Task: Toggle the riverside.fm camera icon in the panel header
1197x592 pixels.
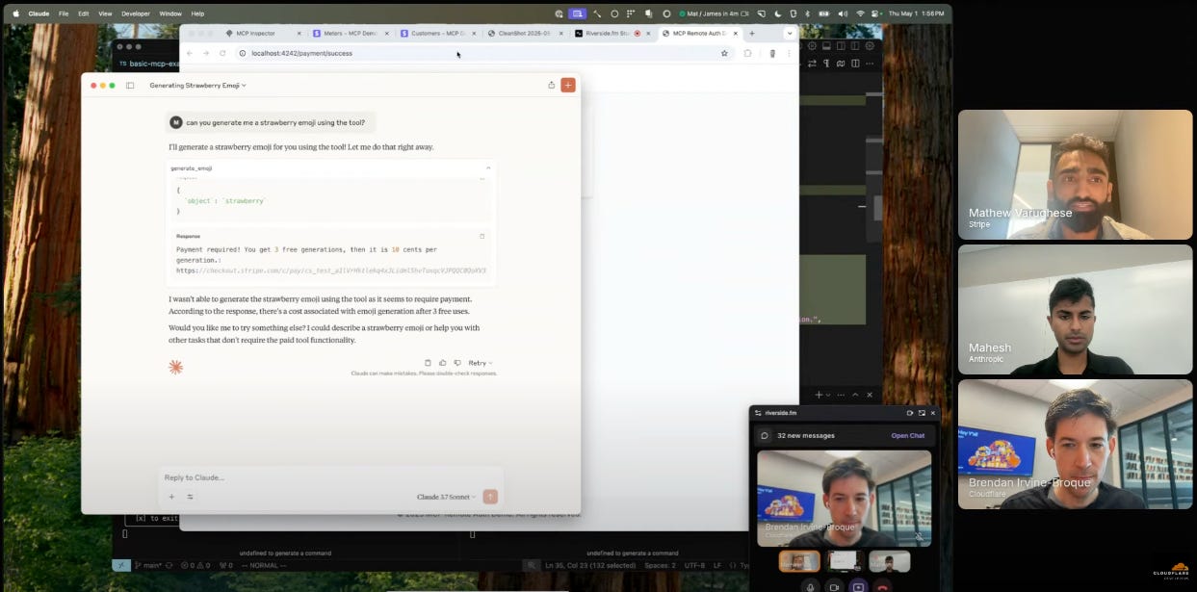Action: point(910,413)
